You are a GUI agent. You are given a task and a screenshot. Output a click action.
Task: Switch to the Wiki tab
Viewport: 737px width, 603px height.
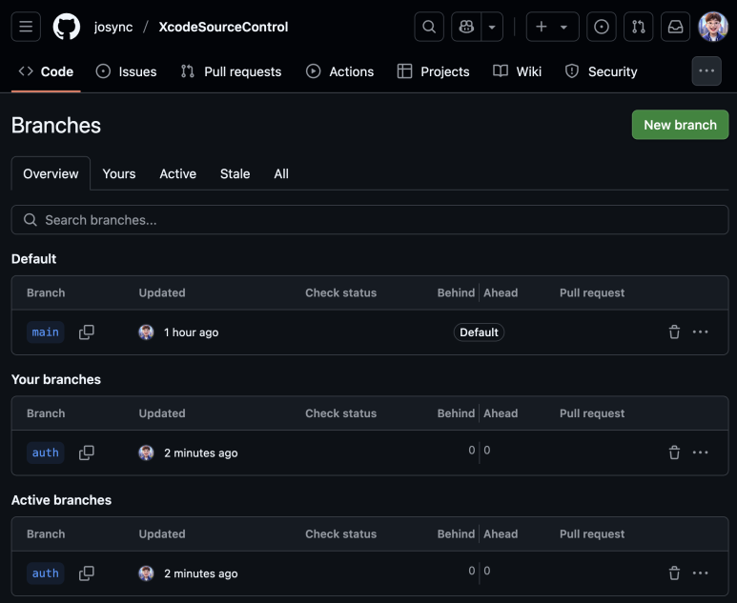click(x=517, y=71)
